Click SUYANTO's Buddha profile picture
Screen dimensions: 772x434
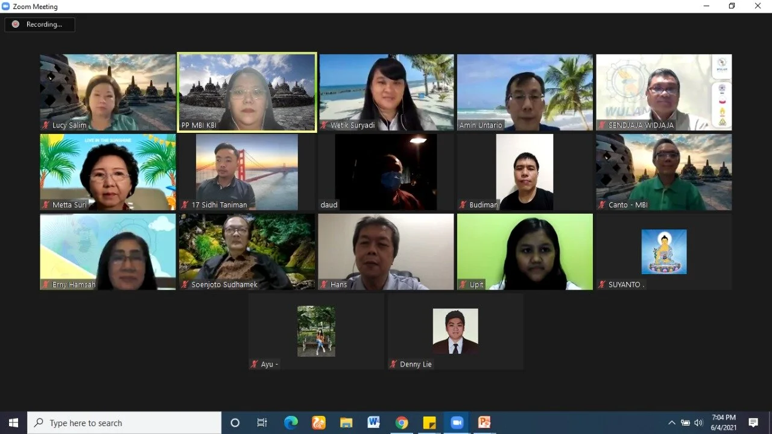tap(664, 252)
